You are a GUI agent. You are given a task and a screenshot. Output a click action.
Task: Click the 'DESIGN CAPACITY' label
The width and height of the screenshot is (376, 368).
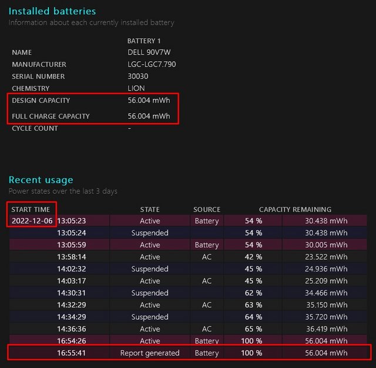[x=41, y=101]
